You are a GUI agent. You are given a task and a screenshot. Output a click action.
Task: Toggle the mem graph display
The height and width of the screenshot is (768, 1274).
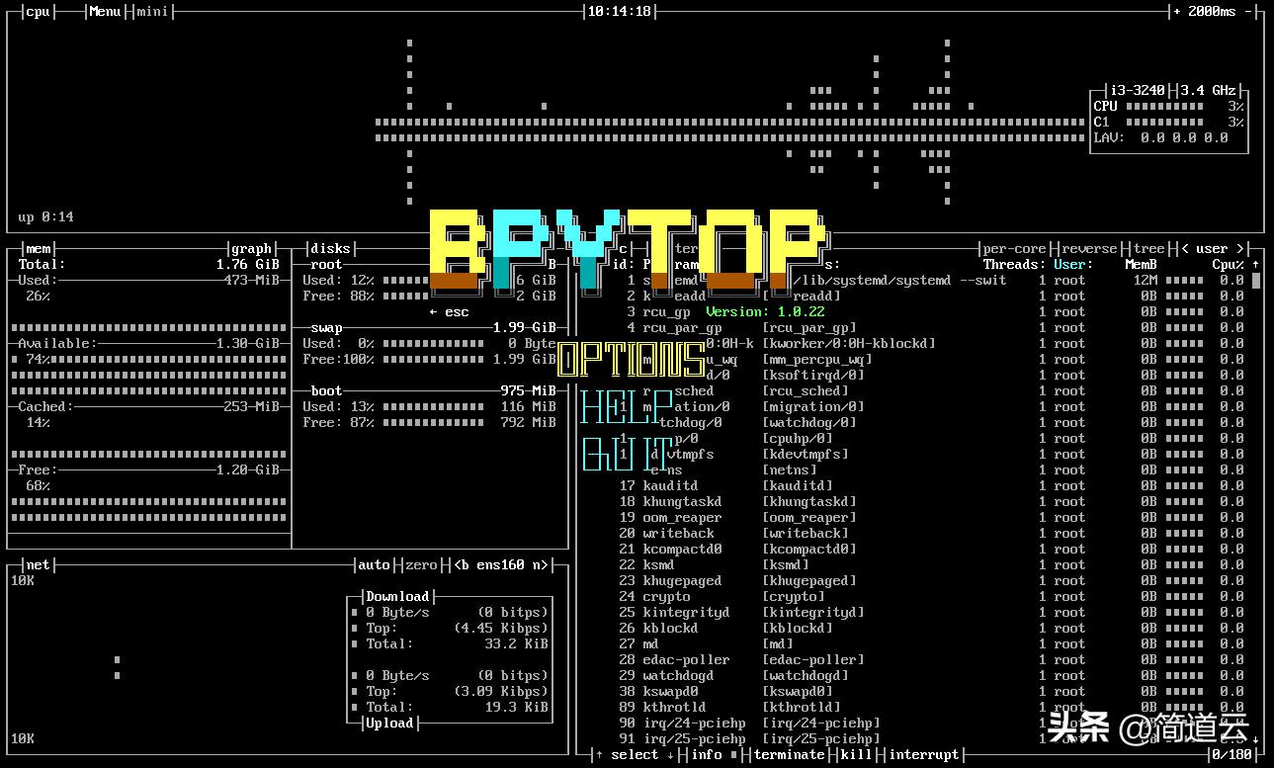pyautogui.click(x=251, y=249)
